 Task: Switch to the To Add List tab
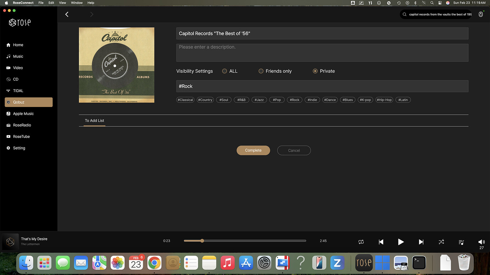[x=94, y=120]
